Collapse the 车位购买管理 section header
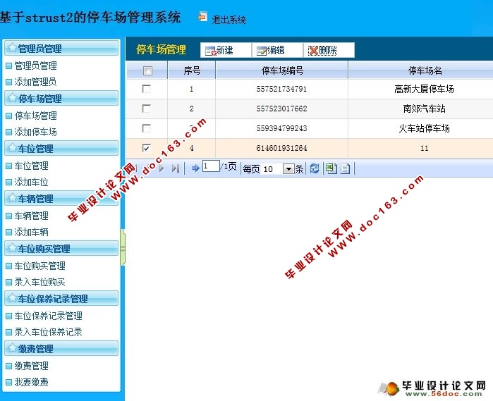The width and height of the screenshot is (493, 401). tap(61, 249)
